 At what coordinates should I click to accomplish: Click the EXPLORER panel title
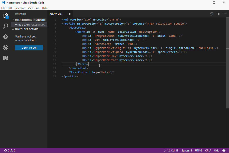pos(20,14)
